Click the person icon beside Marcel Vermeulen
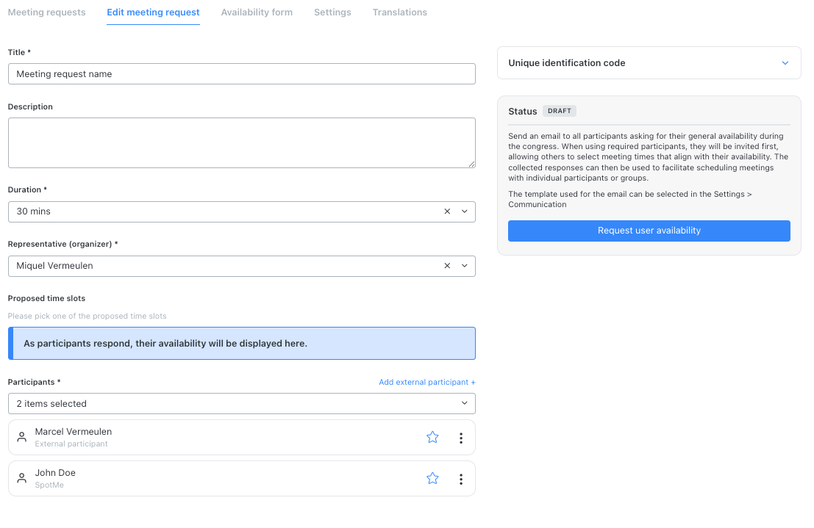The image size is (814, 528). click(x=22, y=437)
